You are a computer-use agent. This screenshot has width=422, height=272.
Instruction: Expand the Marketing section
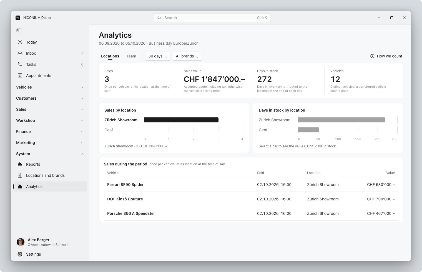coord(50,143)
